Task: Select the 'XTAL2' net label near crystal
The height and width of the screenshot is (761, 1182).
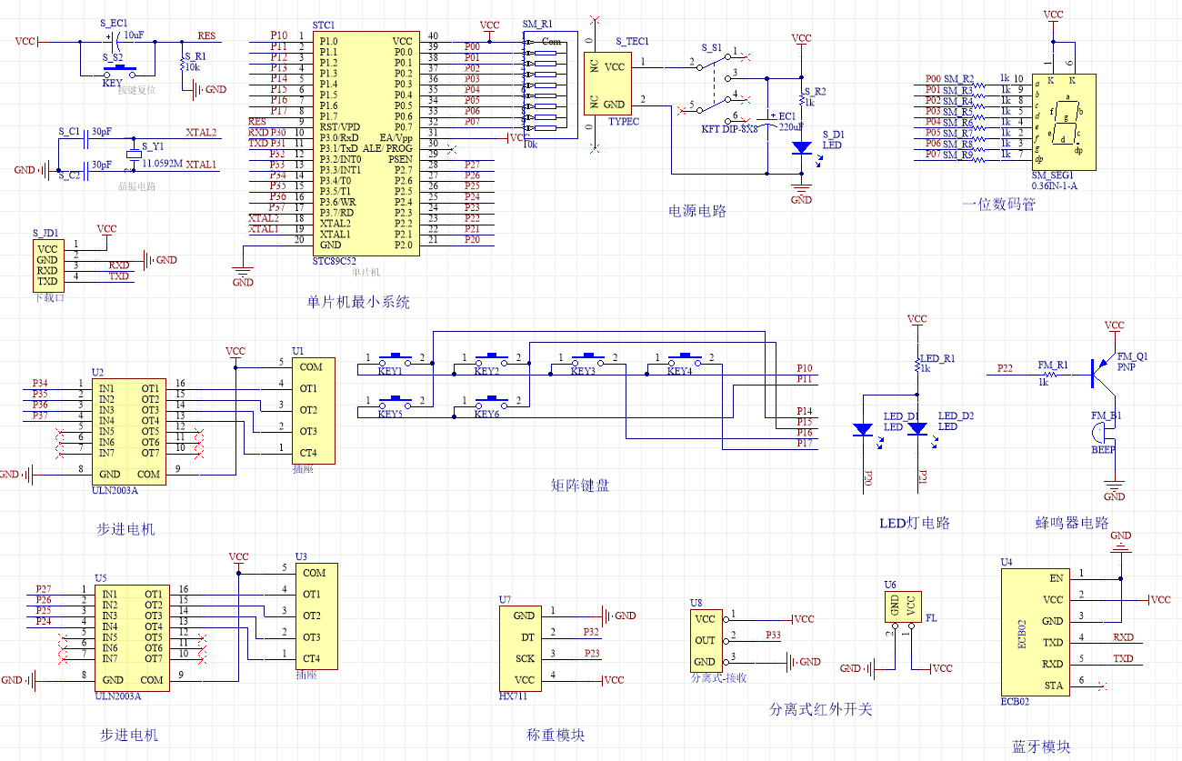Action: 201,133
